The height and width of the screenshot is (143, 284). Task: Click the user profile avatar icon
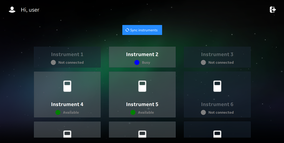click(x=12, y=10)
